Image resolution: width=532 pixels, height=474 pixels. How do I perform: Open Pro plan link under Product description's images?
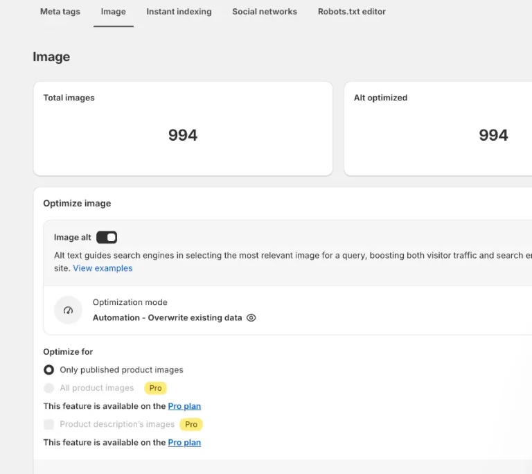coord(184,442)
